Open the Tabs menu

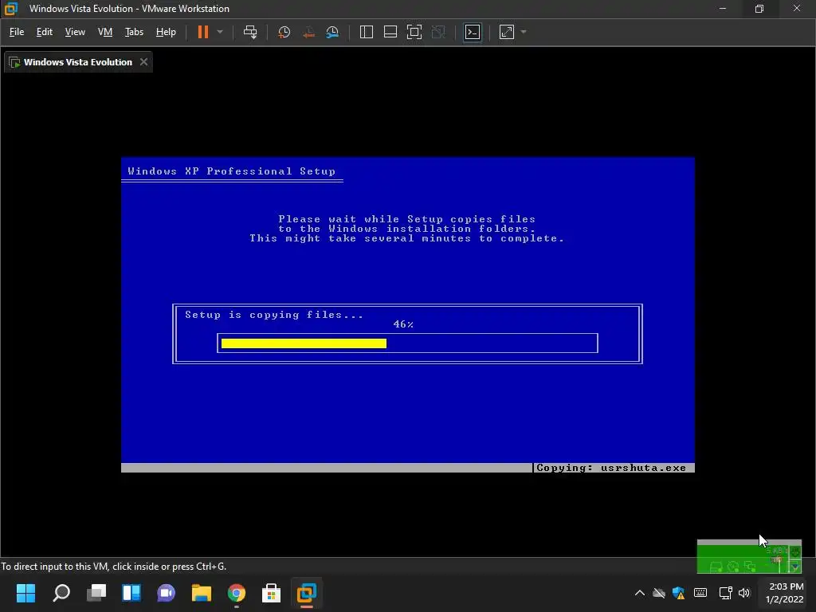point(134,32)
